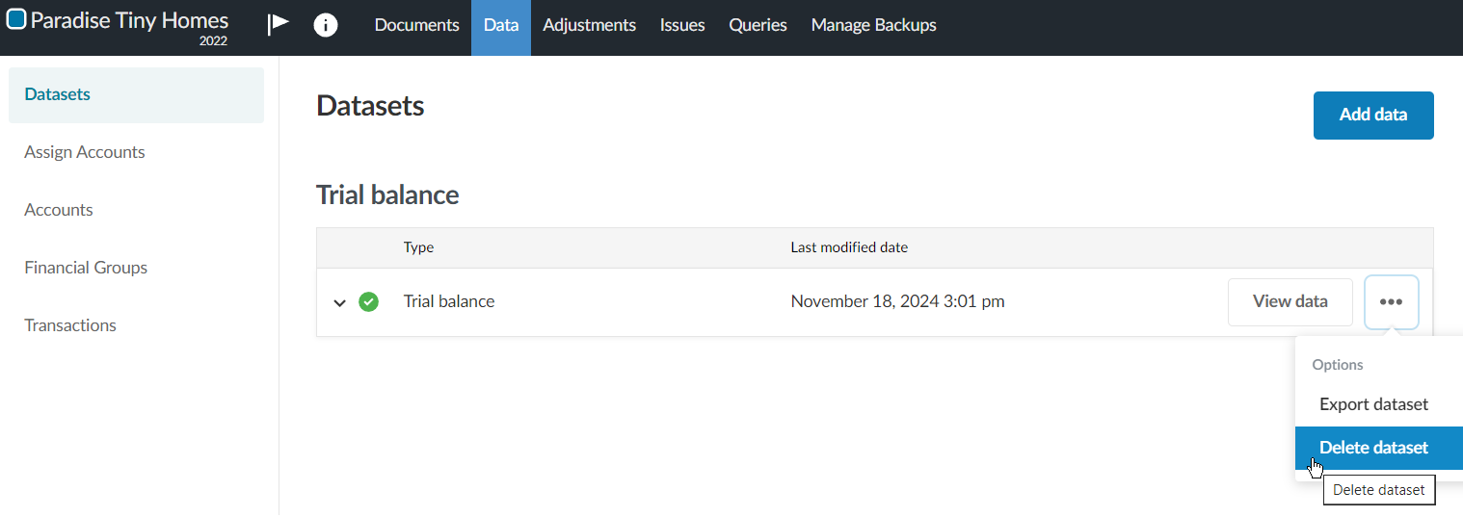This screenshot has width=1463, height=517.
Task: Open Assign Accounts in the sidebar
Action: 85,152
